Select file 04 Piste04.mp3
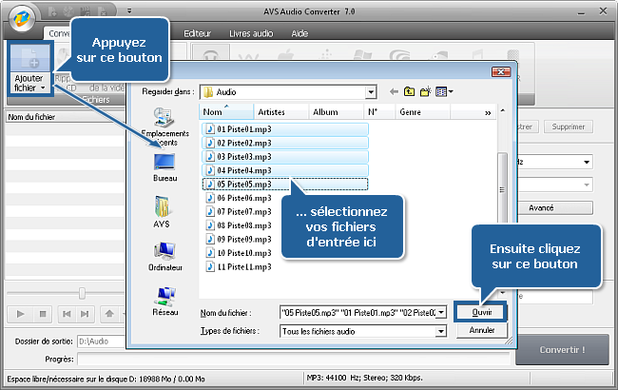618x390 pixels. point(285,170)
